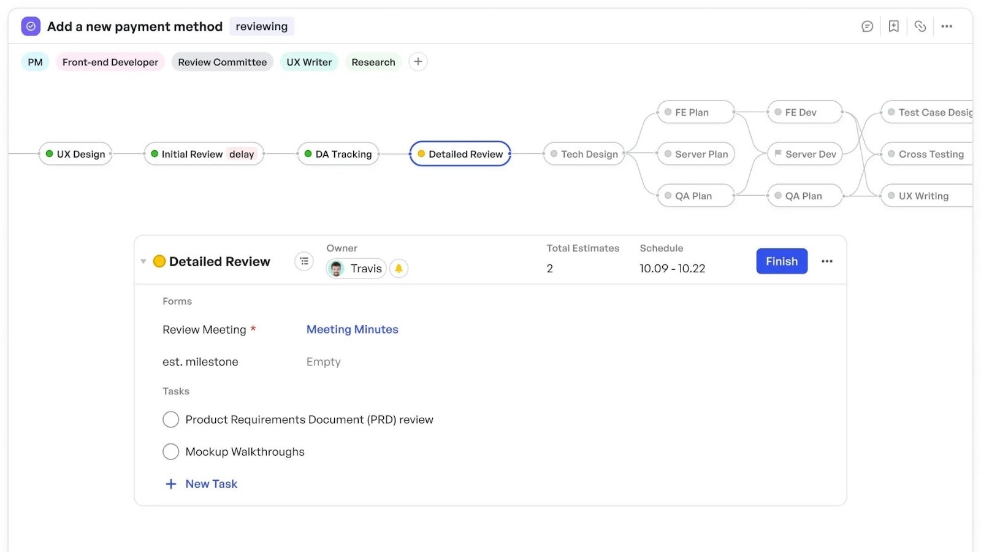Viewport: 981px width, 552px height.
Task: Mark Mockup Walkthroughs task as complete
Action: [x=170, y=452]
